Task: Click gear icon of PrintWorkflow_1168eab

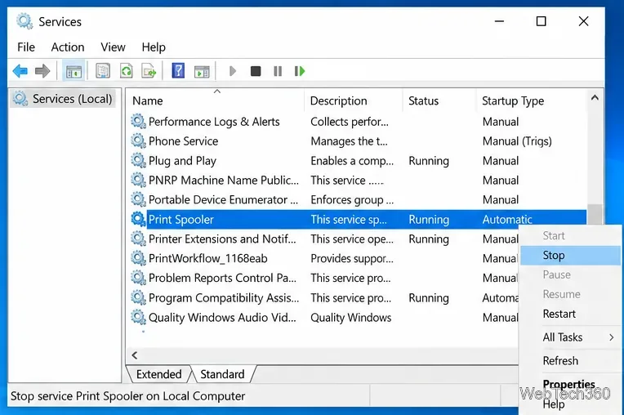Action: 138,258
